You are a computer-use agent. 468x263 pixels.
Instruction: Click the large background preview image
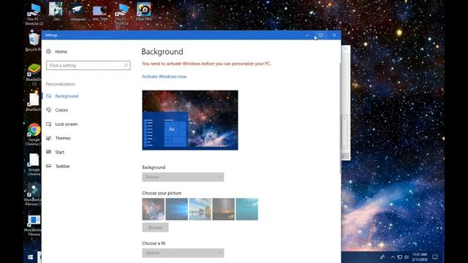pyautogui.click(x=190, y=120)
